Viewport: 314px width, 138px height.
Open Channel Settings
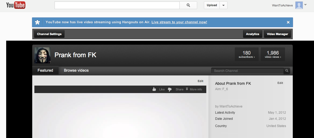point(49,34)
